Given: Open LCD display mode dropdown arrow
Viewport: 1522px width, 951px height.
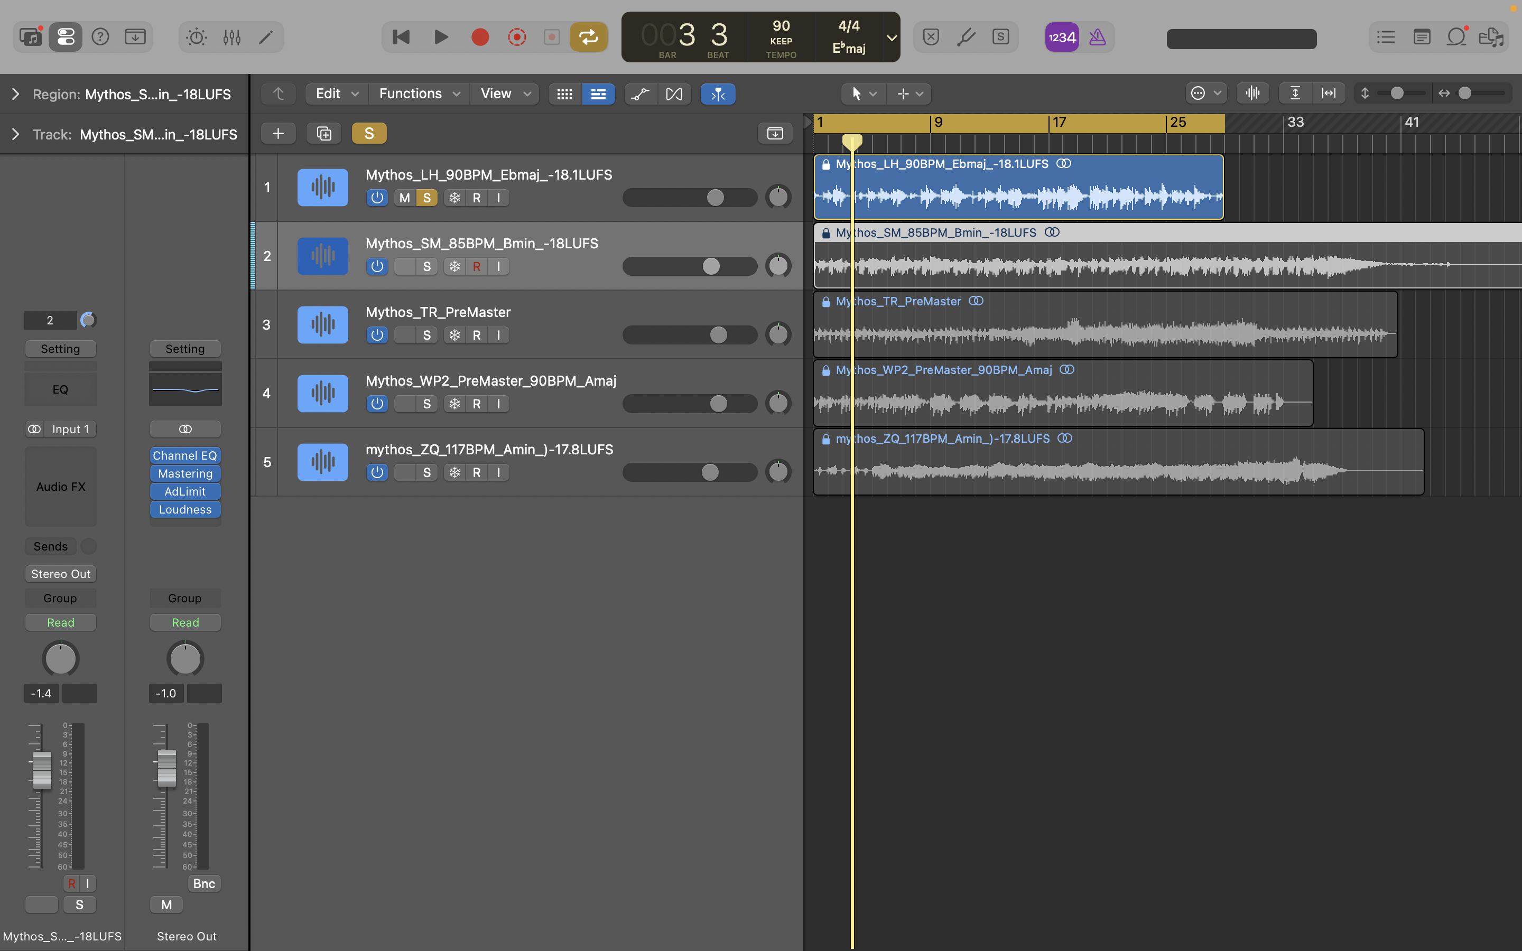Looking at the screenshot, I should pyautogui.click(x=891, y=38).
